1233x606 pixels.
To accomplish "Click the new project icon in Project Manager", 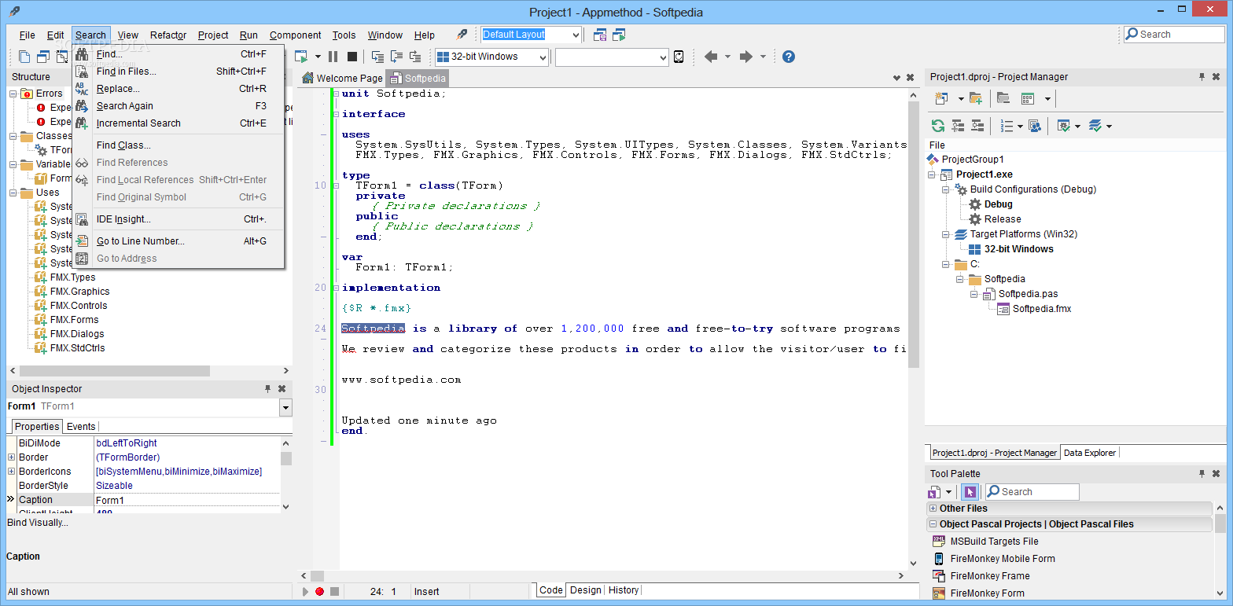I will 940,98.
